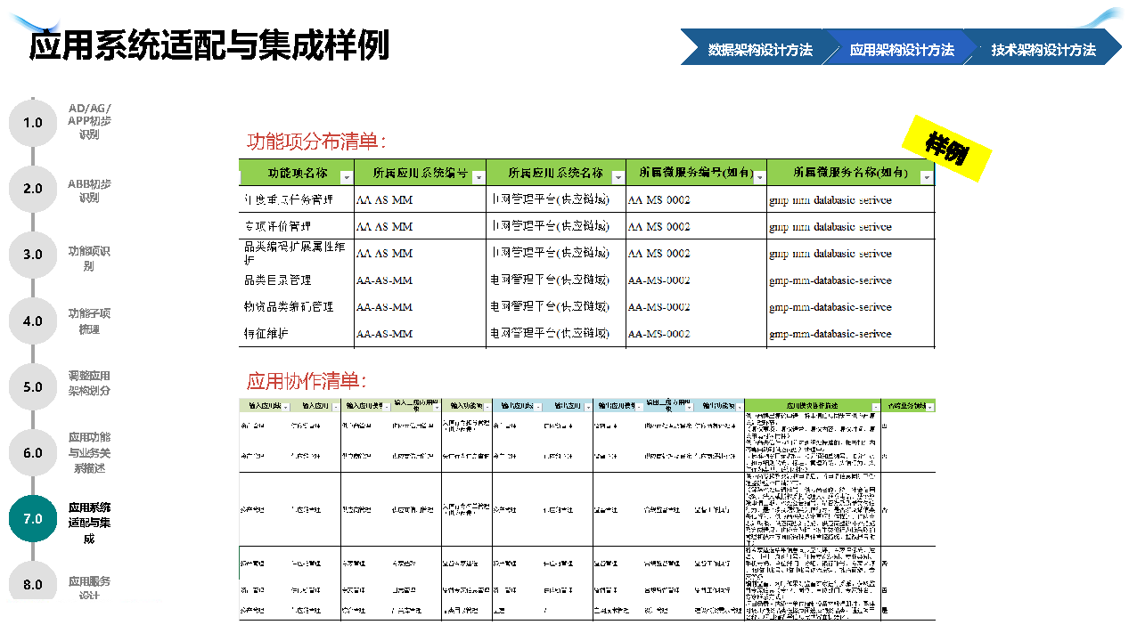Click the highlighted teal 7.0 circle
The image size is (1129, 641).
point(33,518)
